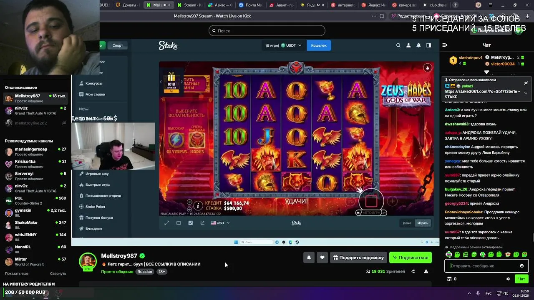Image resolution: width=534 pixels, height=300 pixels.
Task: Select the Играть mode toggle
Action: pos(423,223)
